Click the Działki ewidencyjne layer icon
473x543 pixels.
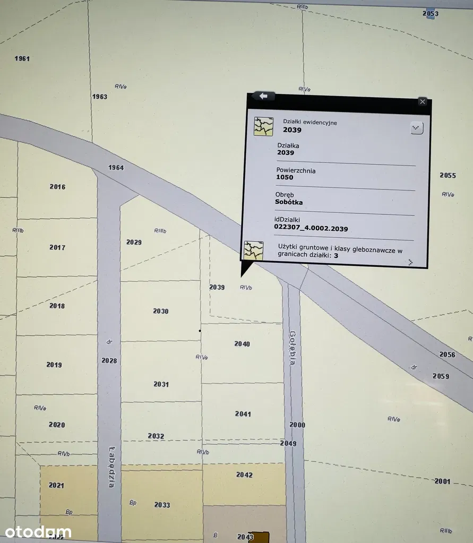point(263,126)
